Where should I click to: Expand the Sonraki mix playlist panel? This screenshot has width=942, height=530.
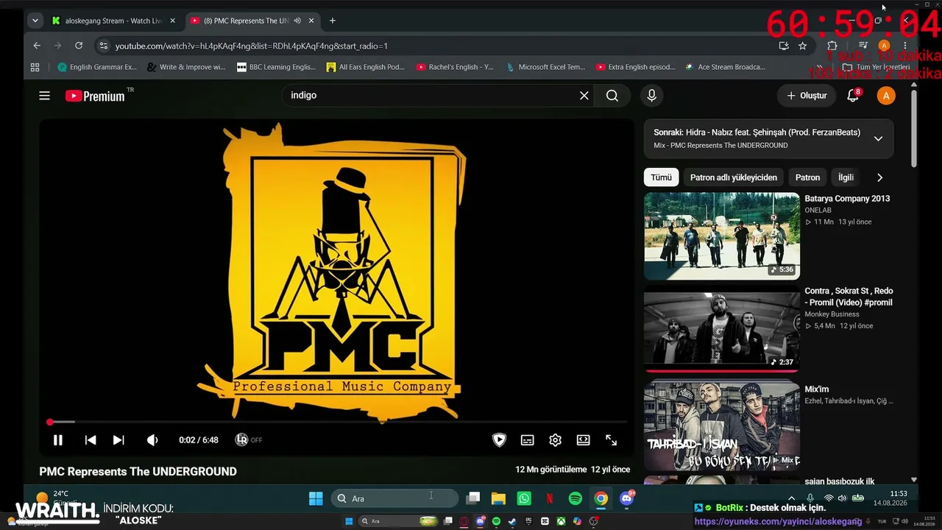878,138
